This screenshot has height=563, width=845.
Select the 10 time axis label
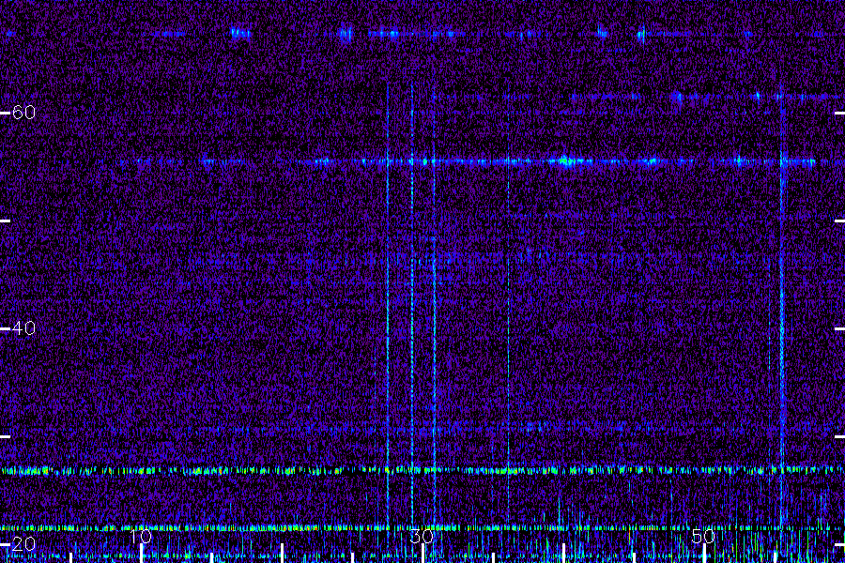[x=141, y=536]
